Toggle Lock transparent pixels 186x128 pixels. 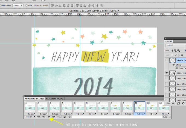coord(172,55)
